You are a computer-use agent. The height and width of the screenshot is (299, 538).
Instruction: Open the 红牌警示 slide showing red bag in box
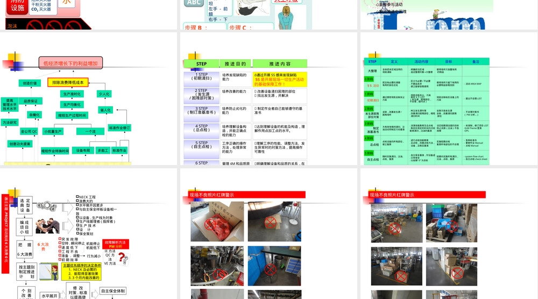(268, 233)
